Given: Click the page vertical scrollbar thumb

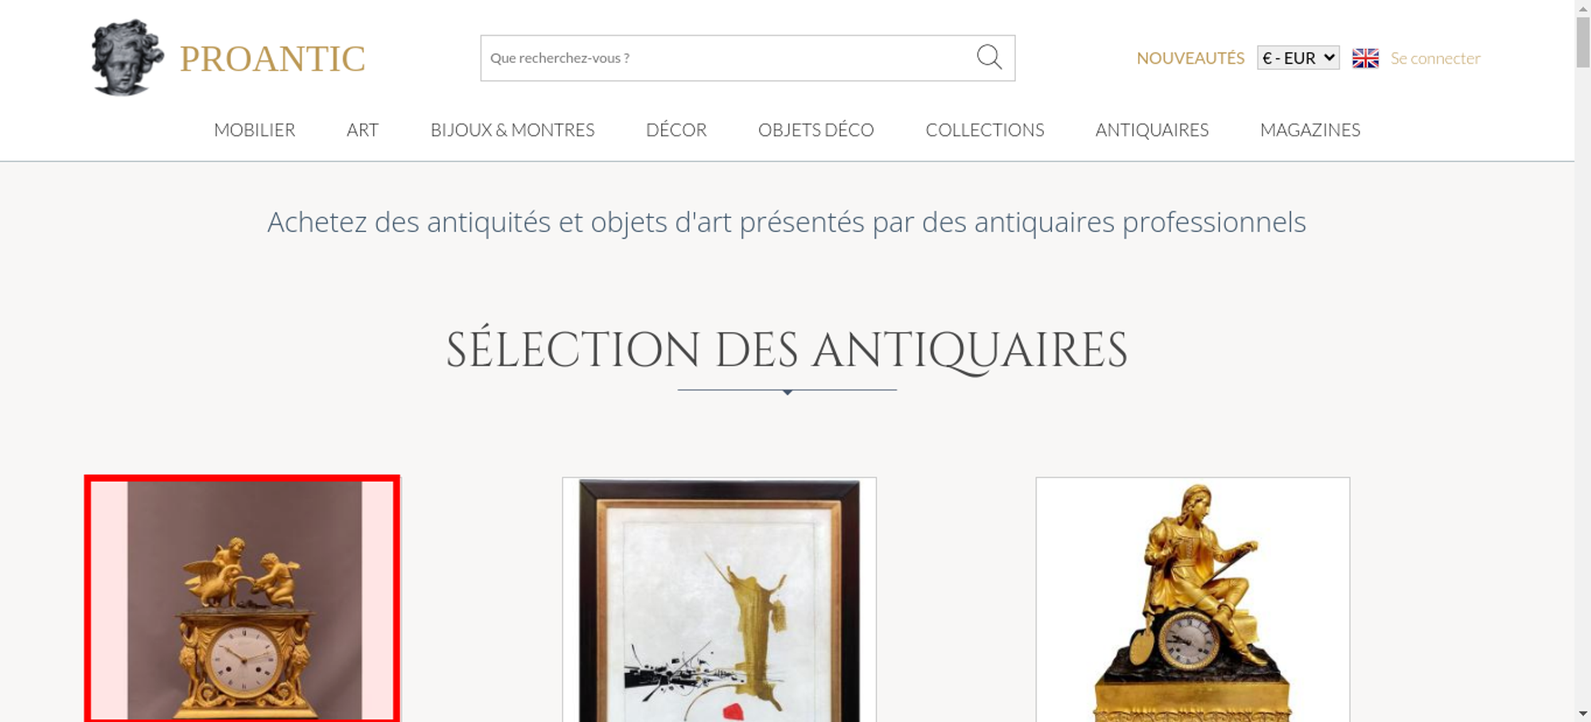Looking at the screenshot, I should 1583,42.
